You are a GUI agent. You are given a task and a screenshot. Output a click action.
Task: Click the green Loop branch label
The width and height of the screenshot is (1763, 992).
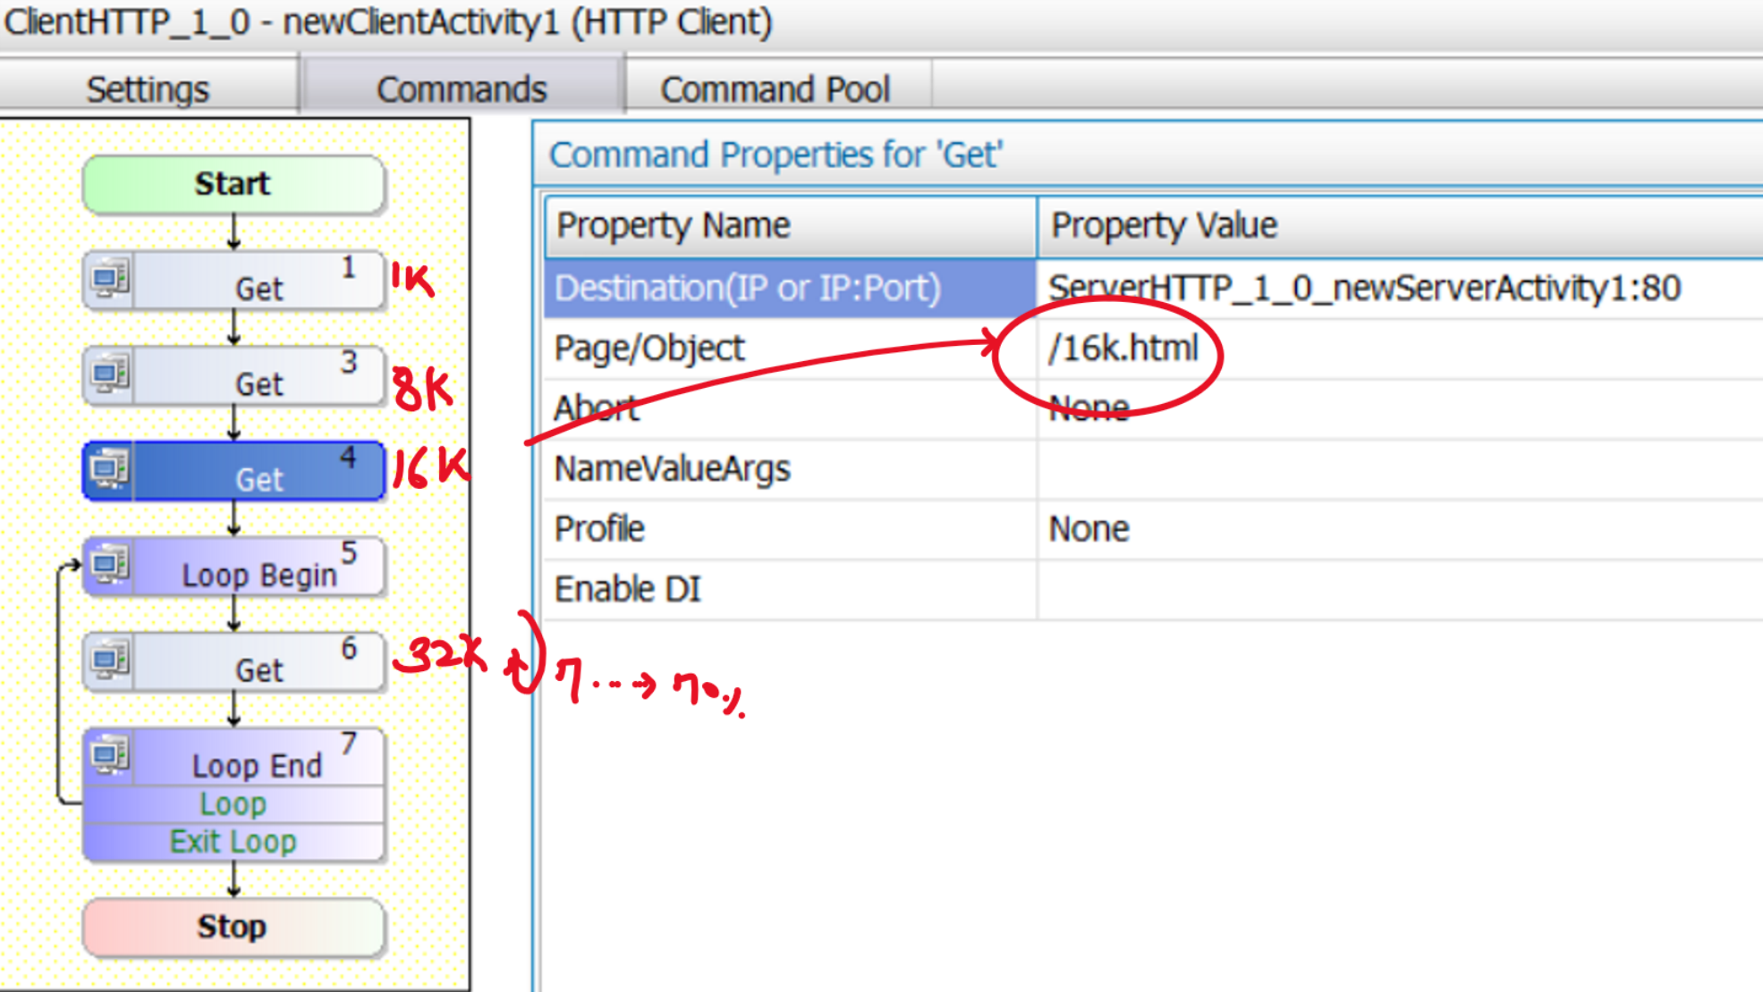coord(233,804)
